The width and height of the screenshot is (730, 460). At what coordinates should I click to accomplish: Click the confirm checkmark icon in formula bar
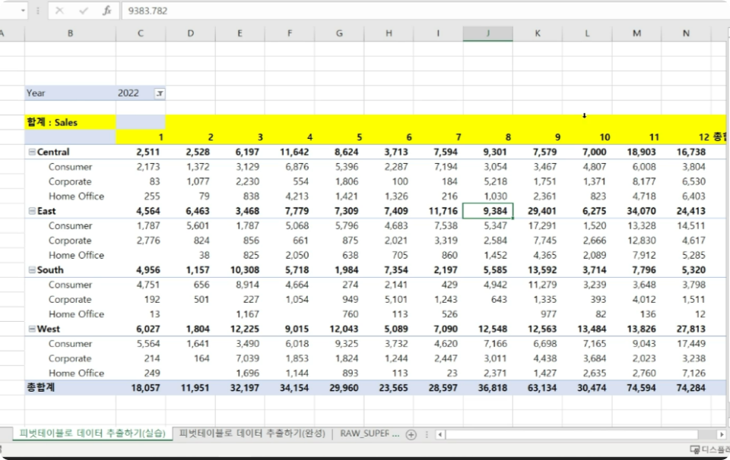(x=84, y=11)
